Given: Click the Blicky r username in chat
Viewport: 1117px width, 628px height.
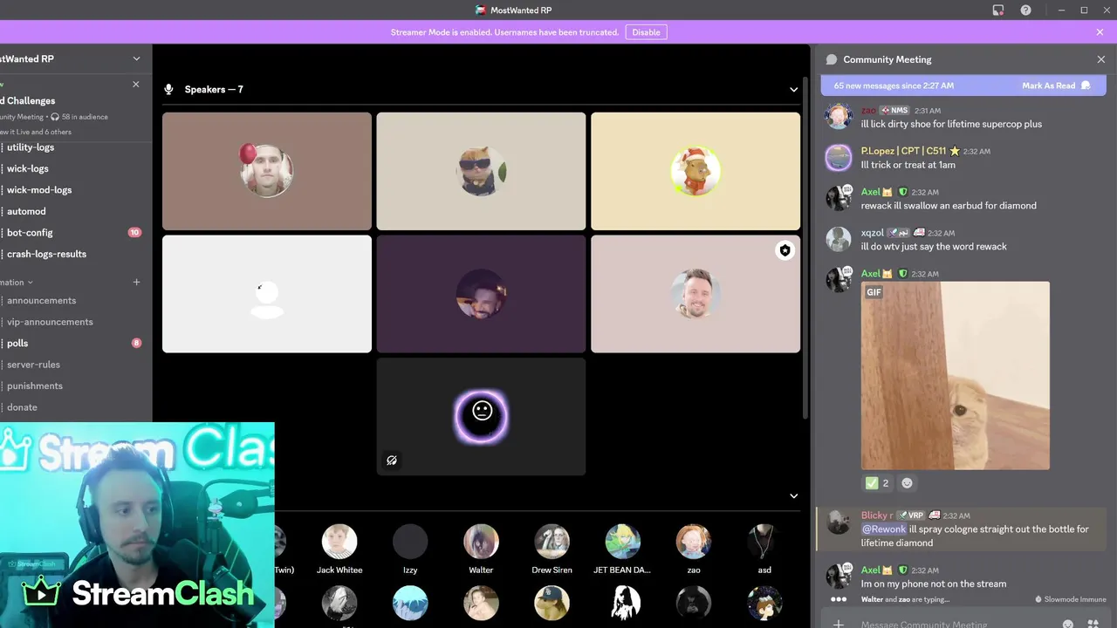Looking at the screenshot, I should click(877, 515).
